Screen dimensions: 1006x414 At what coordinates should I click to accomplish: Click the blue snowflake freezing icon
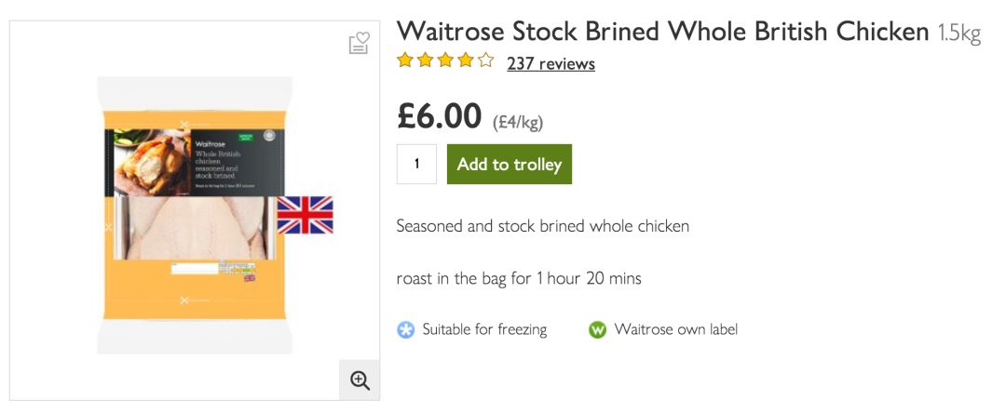[x=406, y=329]
